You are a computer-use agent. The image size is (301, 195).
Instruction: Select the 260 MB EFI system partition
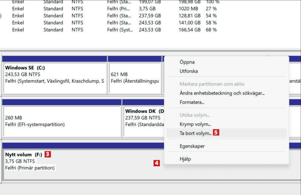(x=62, y=121)
